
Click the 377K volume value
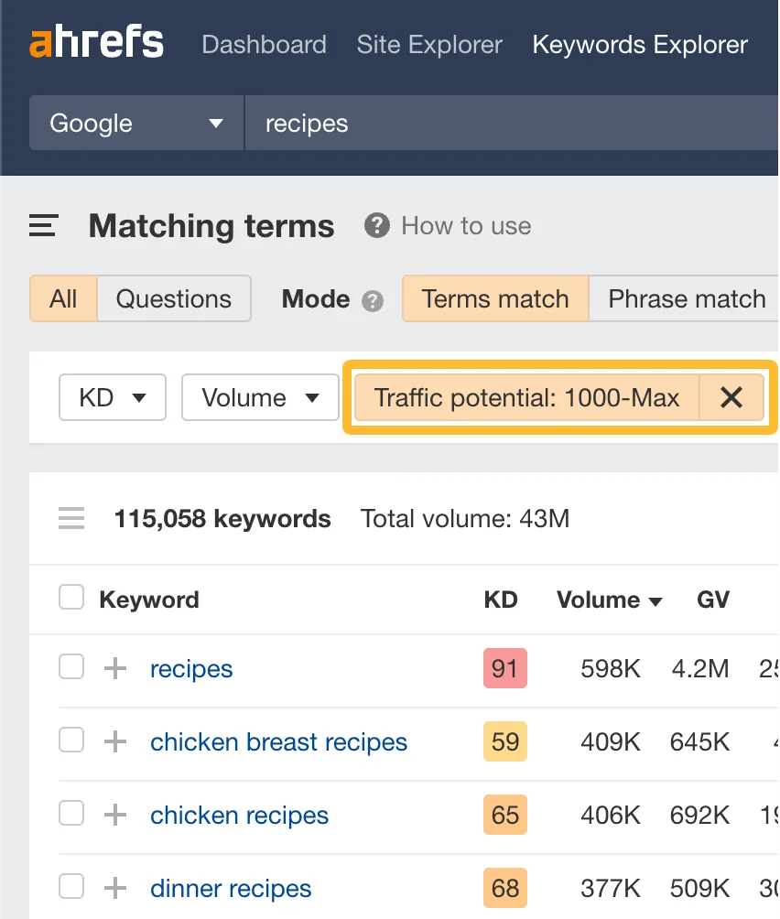pyautogui.click(x=611, y=888)
